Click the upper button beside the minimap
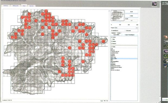 (x=132, y=12)
